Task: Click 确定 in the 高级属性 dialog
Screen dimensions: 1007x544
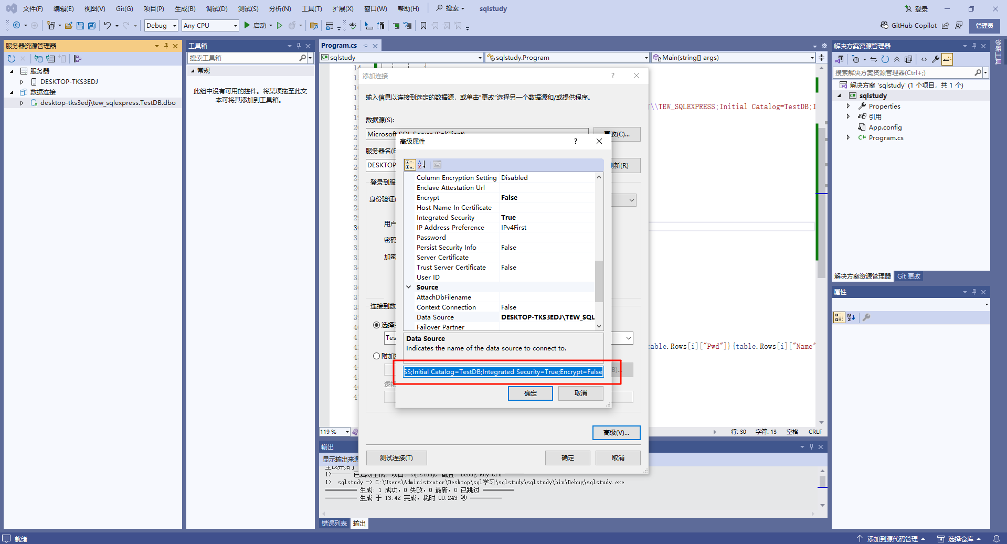Action: tap(530, 393)
